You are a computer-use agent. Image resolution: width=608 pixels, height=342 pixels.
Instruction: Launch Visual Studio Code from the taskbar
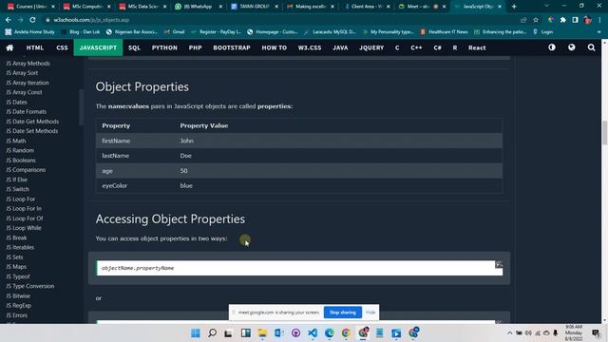point(313,333)
